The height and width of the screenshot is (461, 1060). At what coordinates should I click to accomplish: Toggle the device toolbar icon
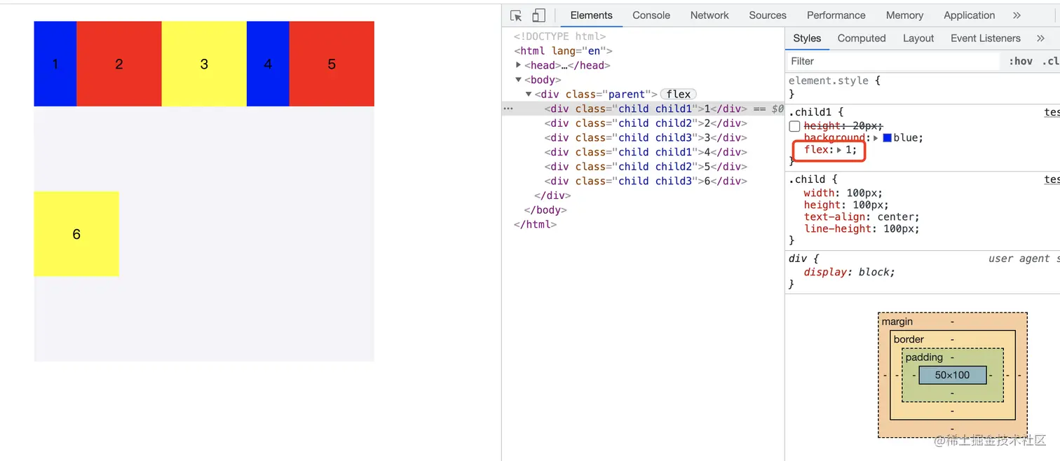click(x=538, y=15)
